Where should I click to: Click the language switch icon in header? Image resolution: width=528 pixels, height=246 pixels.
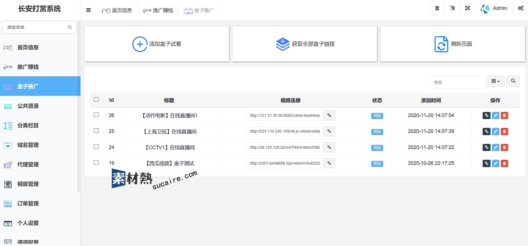(452, 8)
